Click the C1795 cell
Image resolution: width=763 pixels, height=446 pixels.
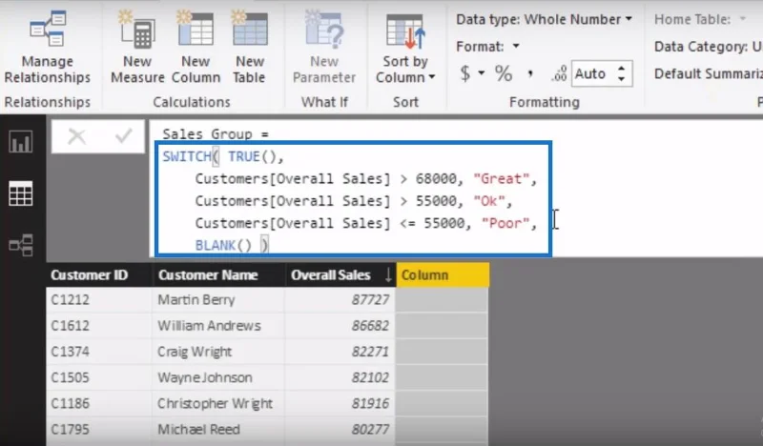coord(99,430)
